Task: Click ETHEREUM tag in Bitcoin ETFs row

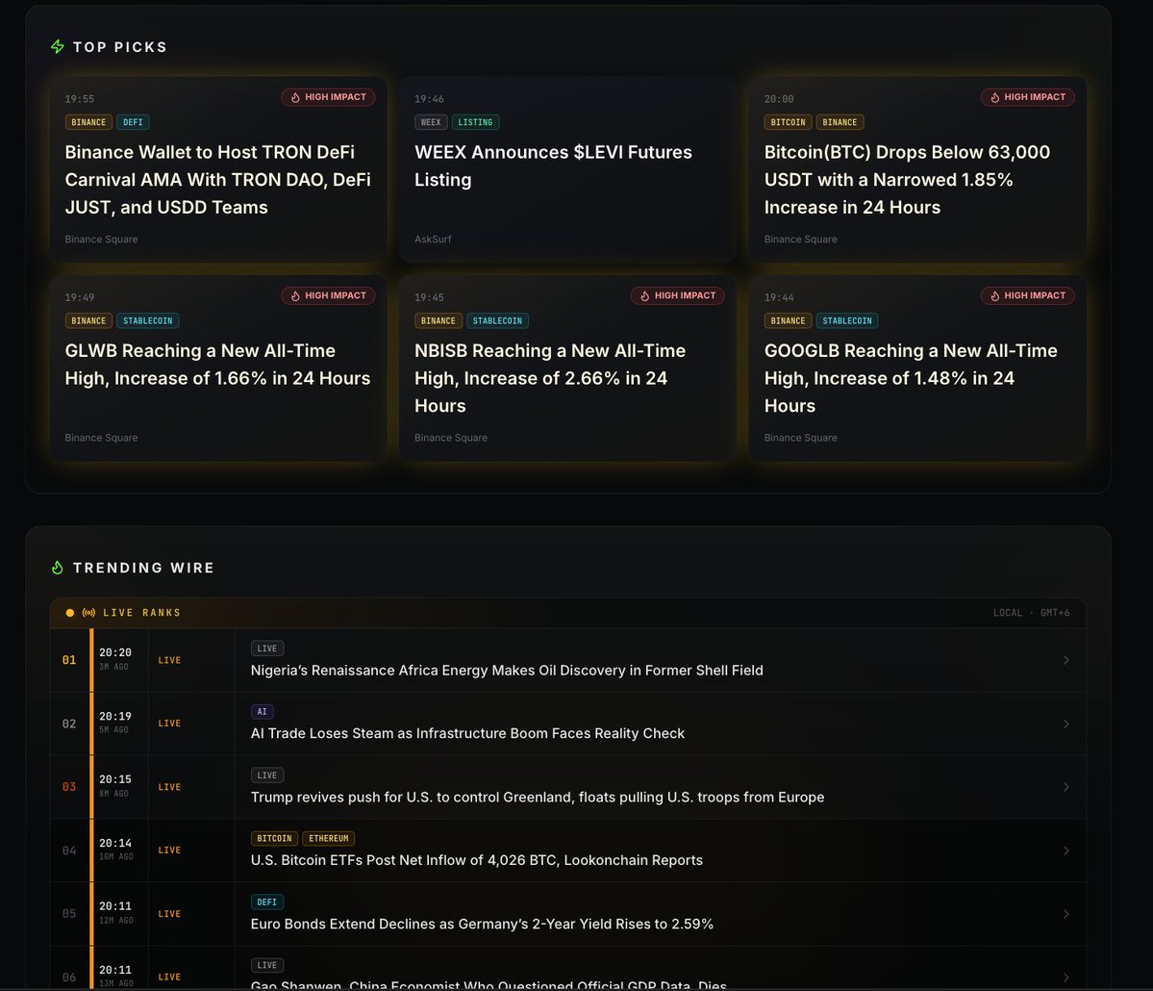Action: click(329, 839)
